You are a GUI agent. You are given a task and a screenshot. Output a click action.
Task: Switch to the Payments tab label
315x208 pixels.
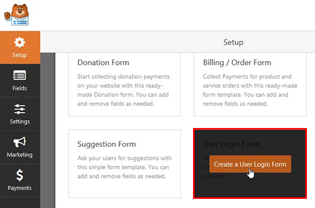[19, 188]
